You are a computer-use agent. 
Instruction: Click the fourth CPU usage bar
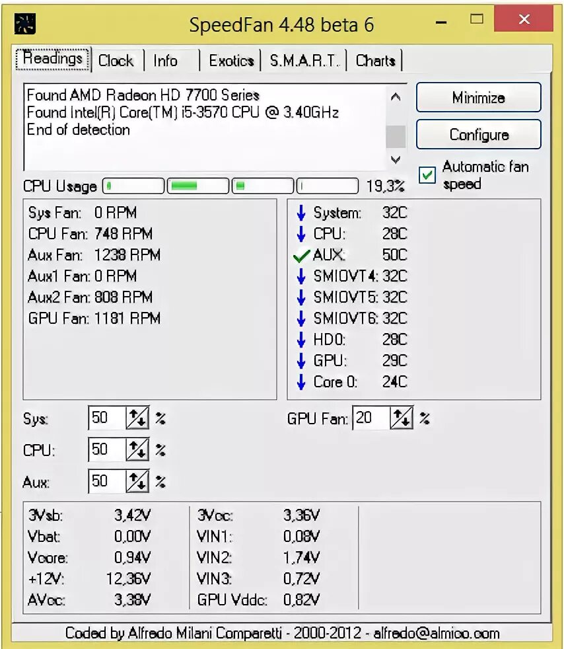click(328, 186)
